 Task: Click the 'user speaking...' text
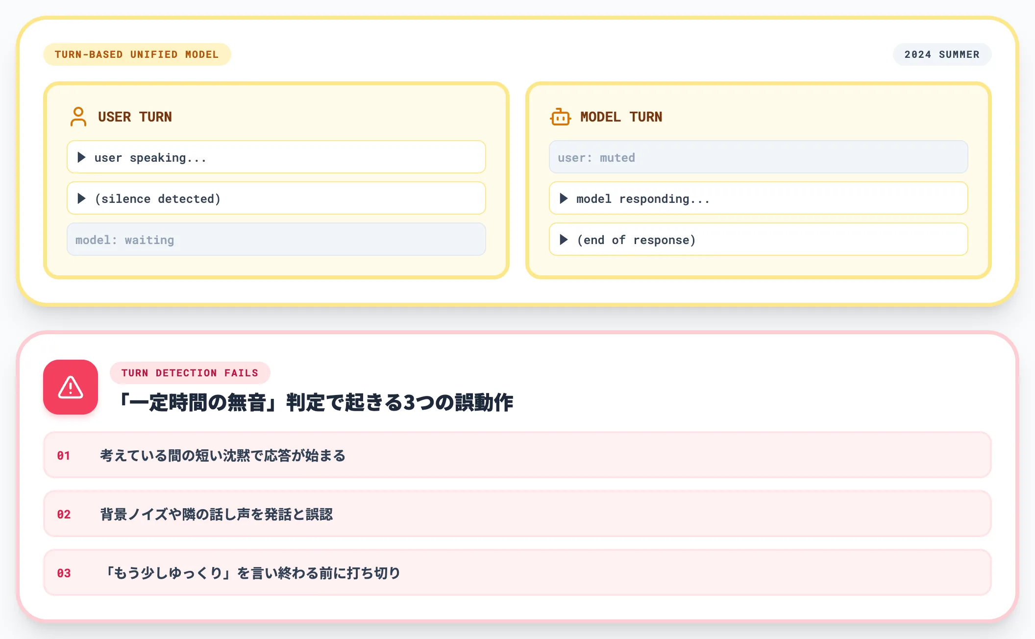(150, 158)
